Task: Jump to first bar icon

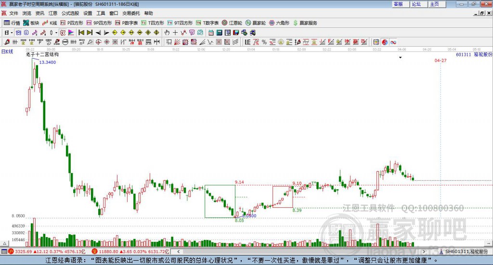Action: [x=81, y=33]
